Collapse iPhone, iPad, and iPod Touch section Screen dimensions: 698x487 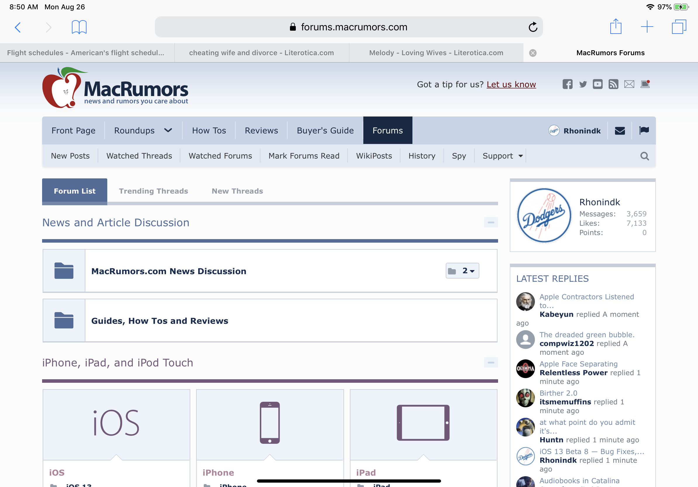pyautogui.click(x=491, y=363)
